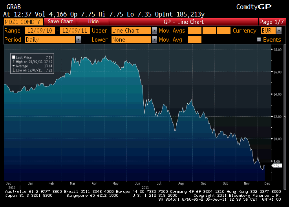289x207 pixels.
Task: Click the 7.59 last price axis label
Action: click(x=276, y=166)
